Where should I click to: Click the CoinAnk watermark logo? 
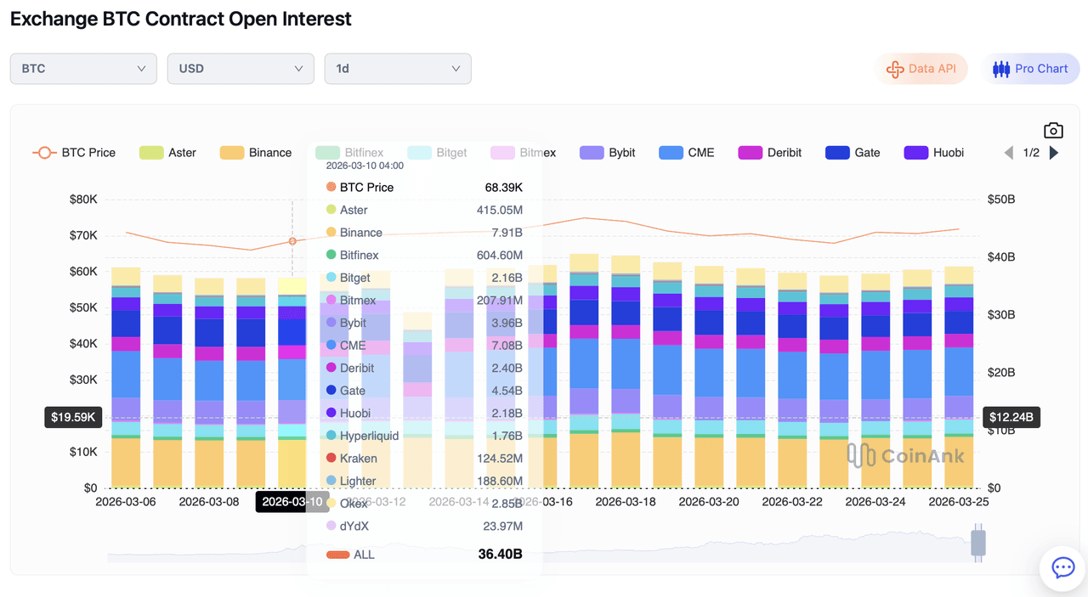pos(906,456)
